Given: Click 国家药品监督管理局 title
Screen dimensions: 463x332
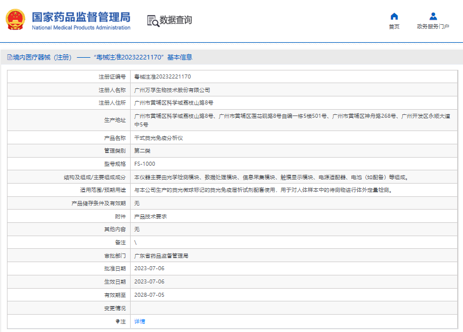Looking at the screenshot, I should point(81,17).
